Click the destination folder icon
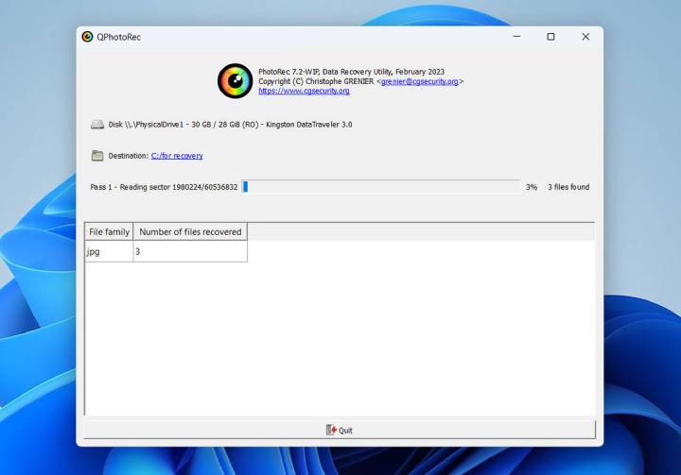This screenshot has height=475, width=681. (x=97, y=156)
